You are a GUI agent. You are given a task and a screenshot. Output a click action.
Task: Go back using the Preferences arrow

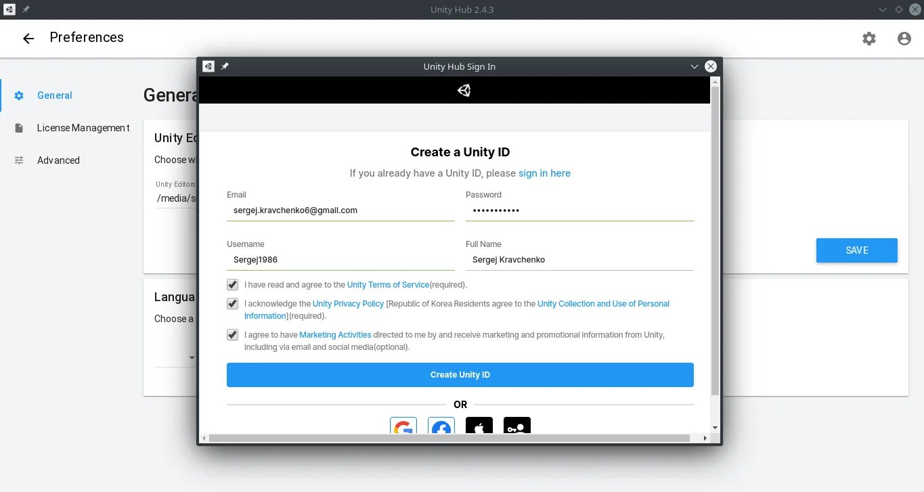click(x=28, y=39)
